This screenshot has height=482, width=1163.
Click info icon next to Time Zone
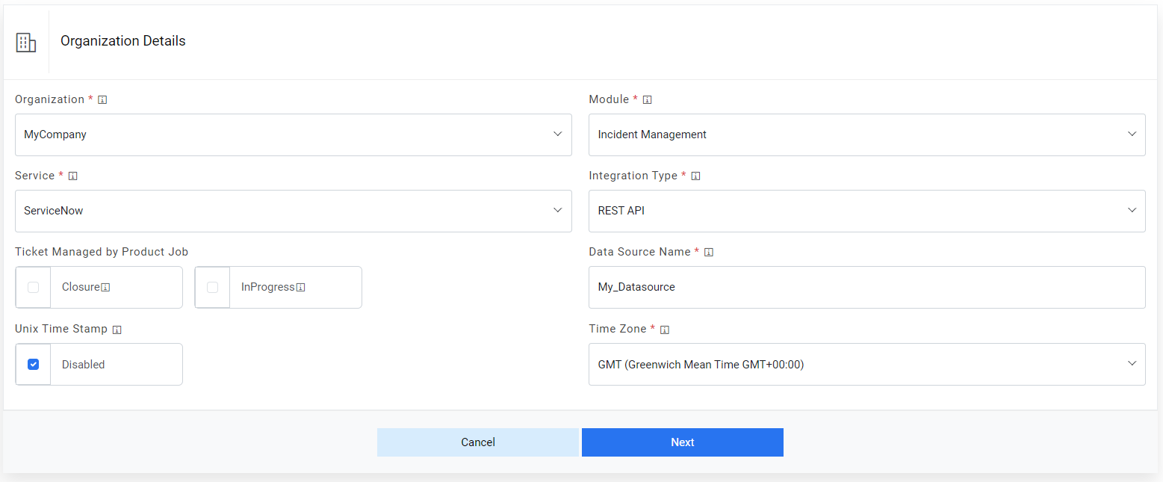(665, 329)
